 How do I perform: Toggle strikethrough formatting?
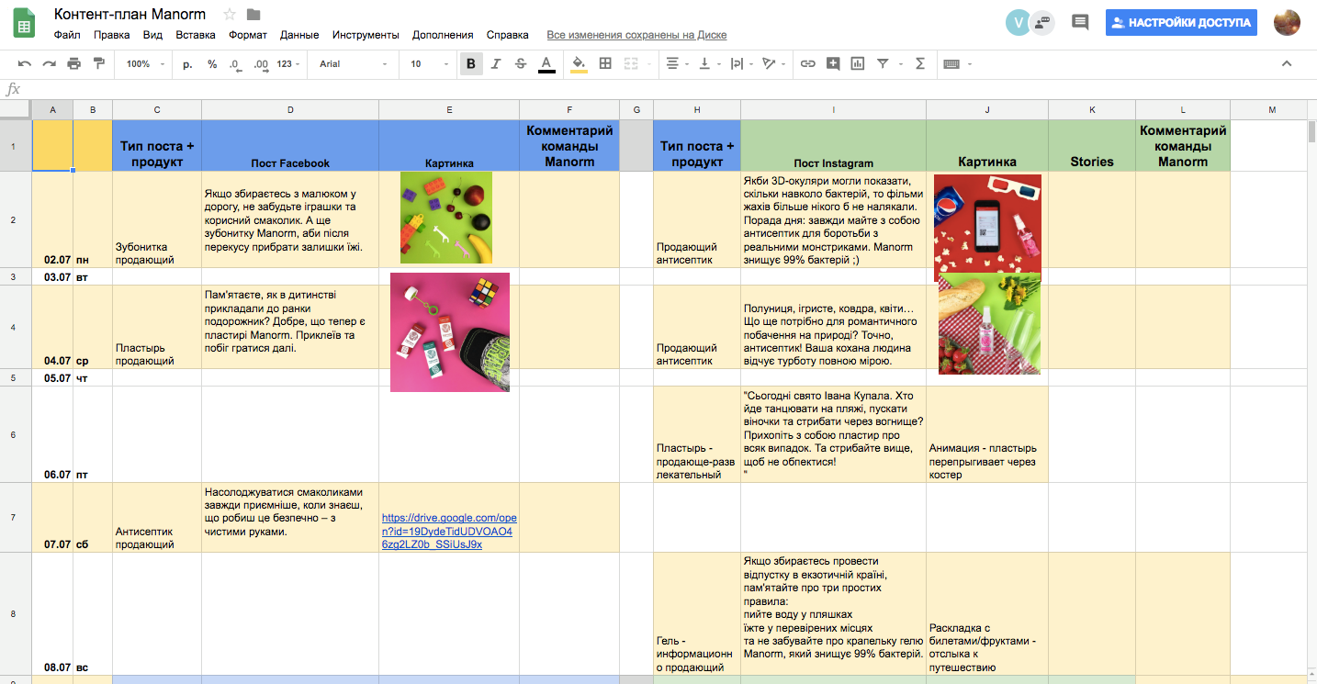pos(521,63)
